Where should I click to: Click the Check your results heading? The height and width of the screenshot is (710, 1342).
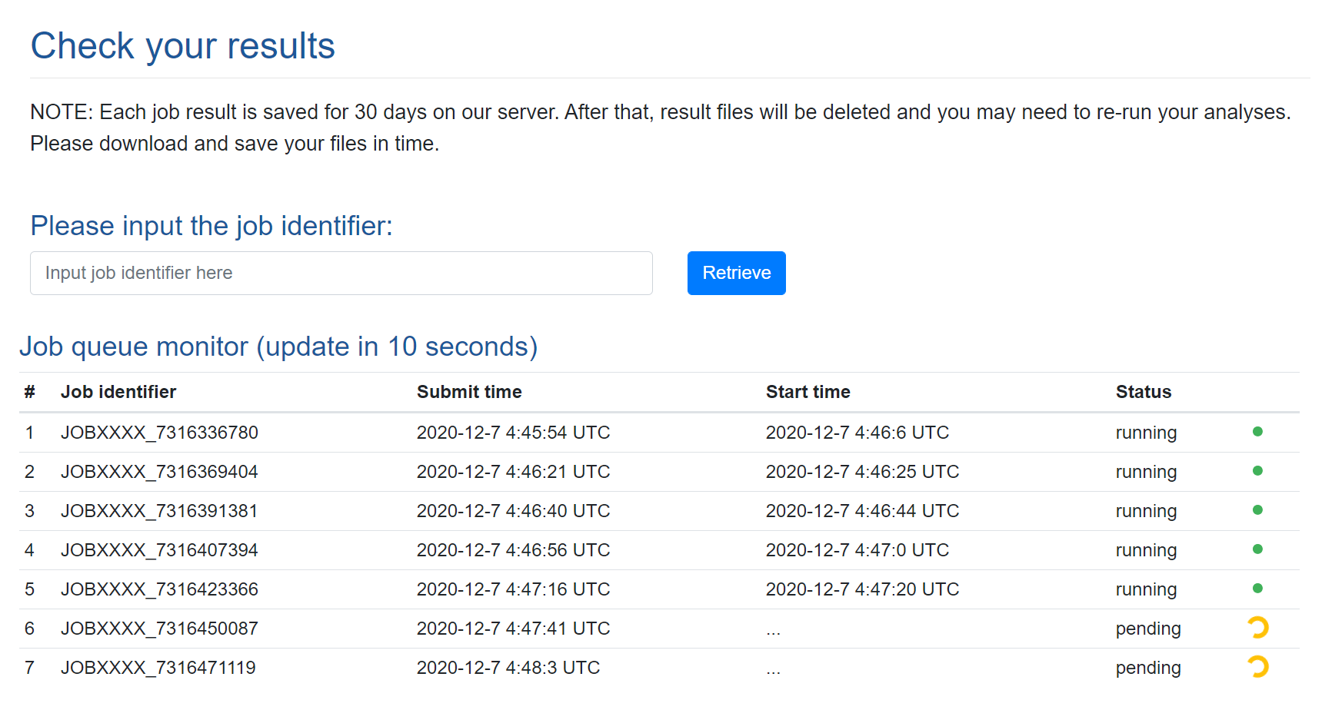pos(183,46)
